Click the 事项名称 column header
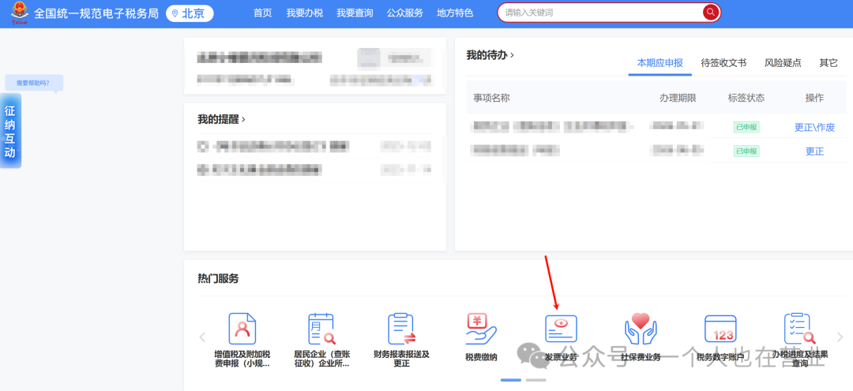 point(491,98)
